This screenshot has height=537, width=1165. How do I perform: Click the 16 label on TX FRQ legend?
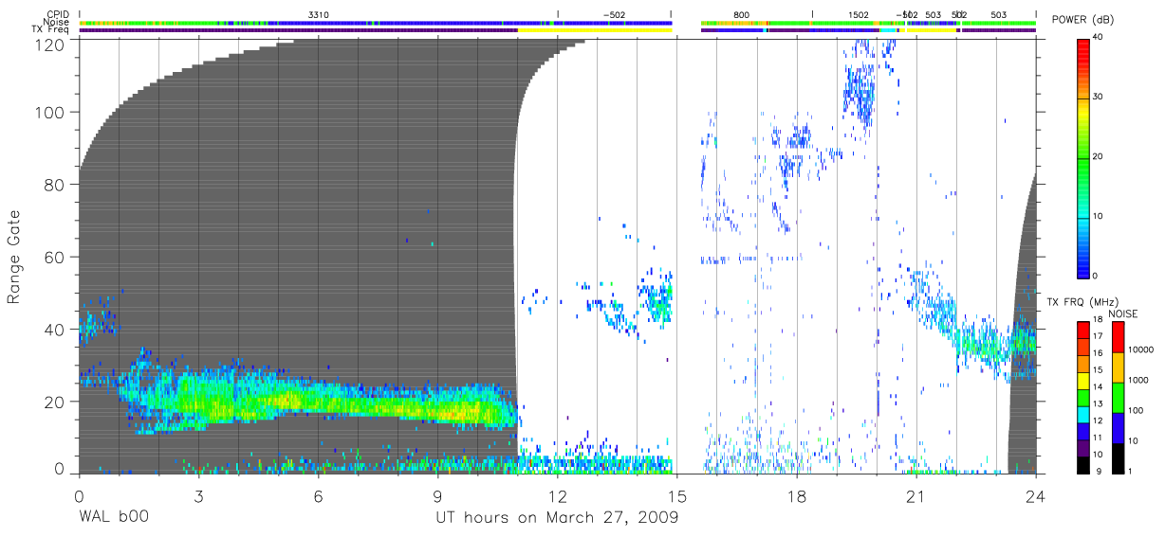(1098, 352)
